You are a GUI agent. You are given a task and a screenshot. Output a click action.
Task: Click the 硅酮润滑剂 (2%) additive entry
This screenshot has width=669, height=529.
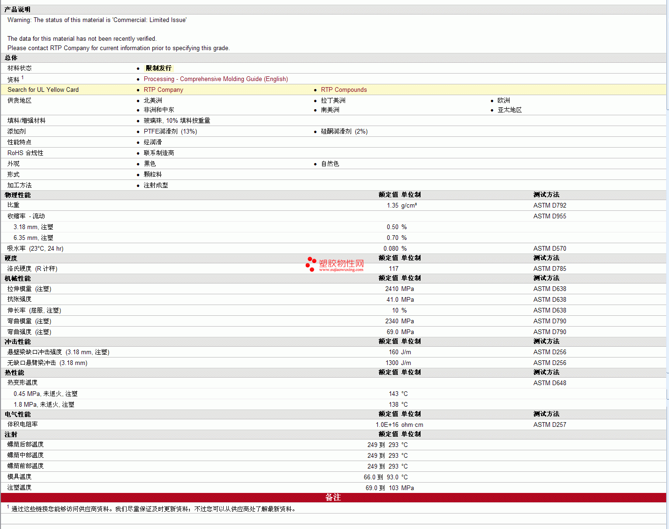pos(344,132)
